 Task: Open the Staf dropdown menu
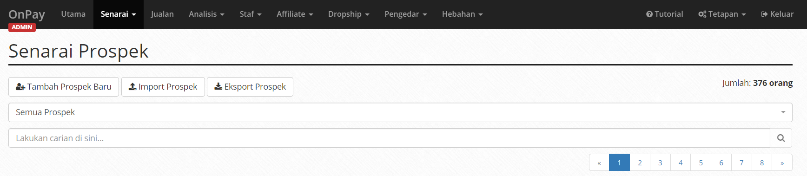coord(251,14)
